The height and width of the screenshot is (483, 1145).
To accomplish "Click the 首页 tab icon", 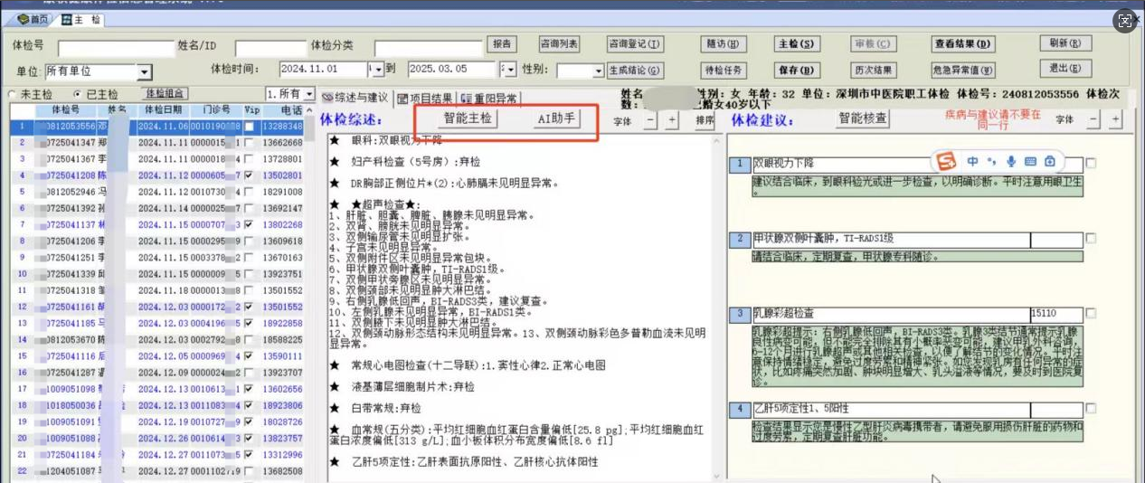I will (x=23, y=19).
